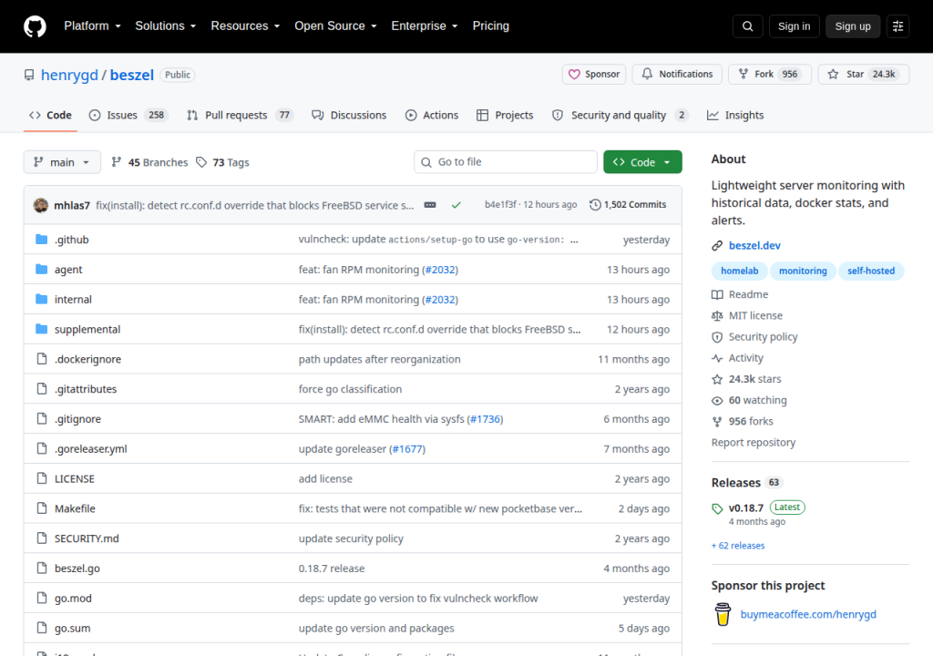
Task: Open the Pull requests tab
Action: click(240, 115)
